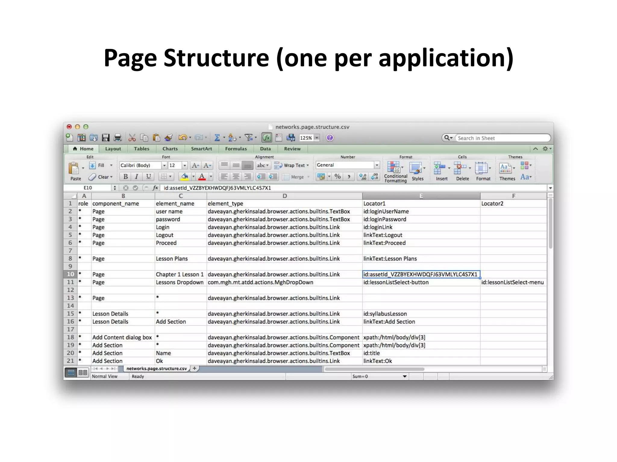Switch to the Data ribbon tab
Screen dimensions: 617x462
[x=265, y=149]
